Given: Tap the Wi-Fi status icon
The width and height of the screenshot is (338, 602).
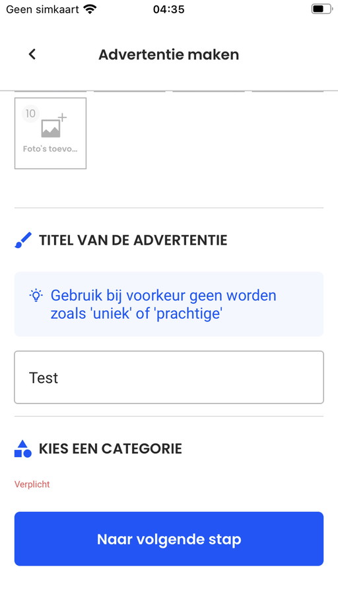Looking at the screenshot, I should click(90, 9).
